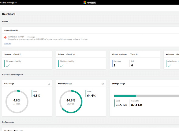Click the All volumes healthy checkmark
This screenshot has width=179, height=131.
click(169, 65)
